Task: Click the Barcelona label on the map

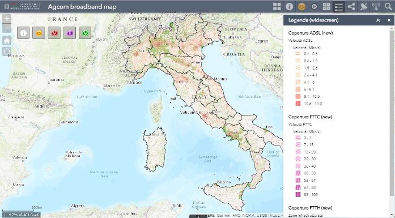Action: pyautogui.click(x=69, y=122)
